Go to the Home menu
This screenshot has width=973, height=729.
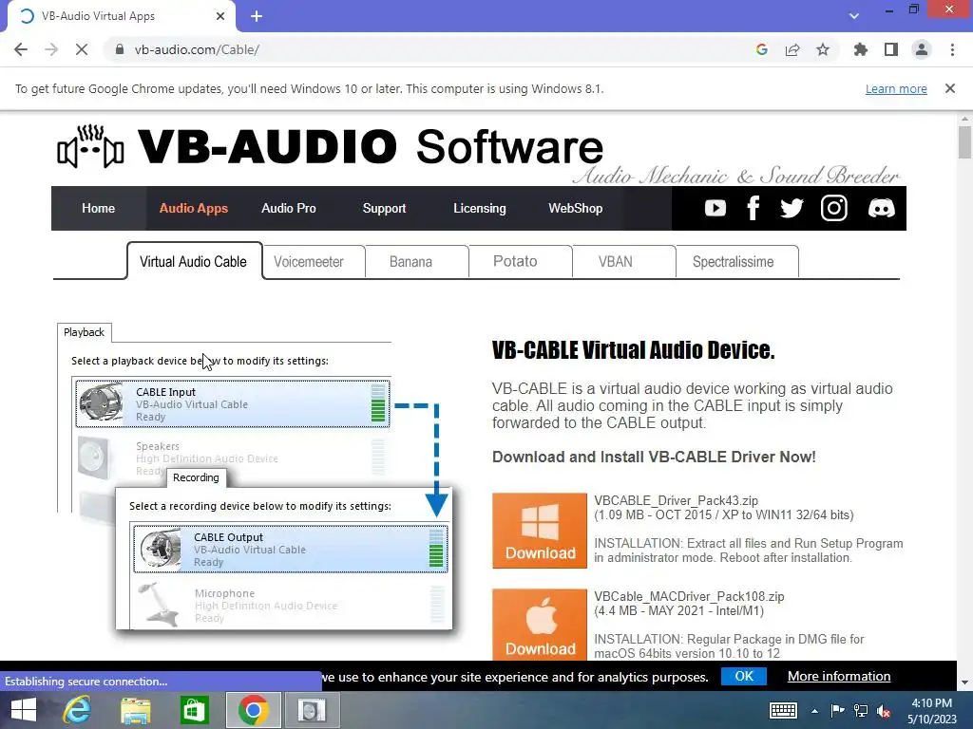tap(98, 208)
